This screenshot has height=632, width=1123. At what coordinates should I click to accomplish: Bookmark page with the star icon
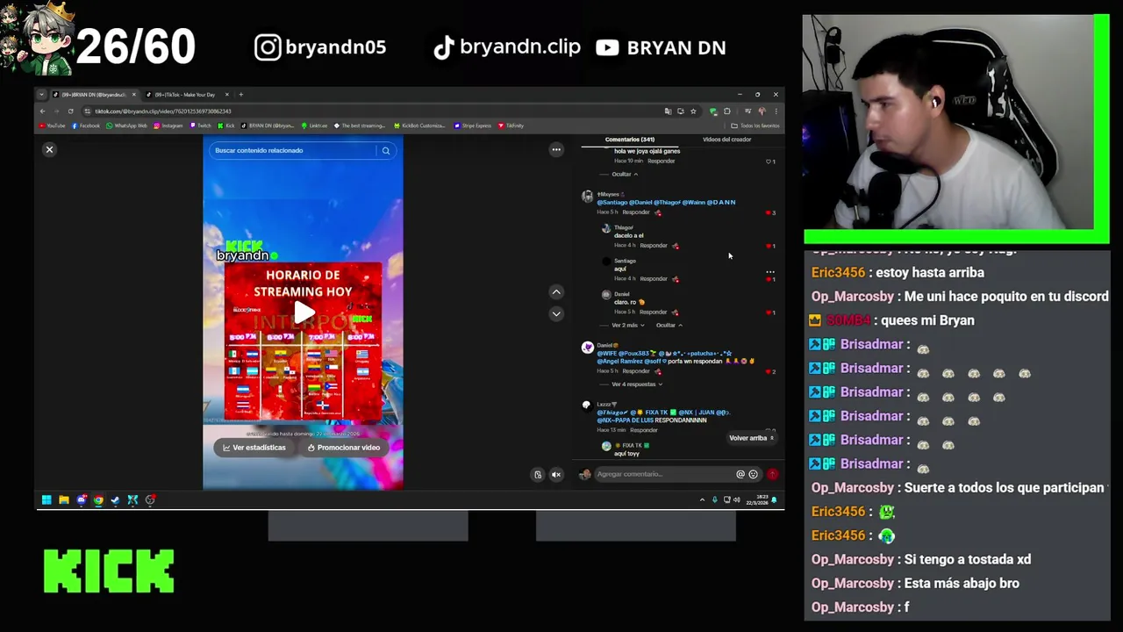pos(693,111)
